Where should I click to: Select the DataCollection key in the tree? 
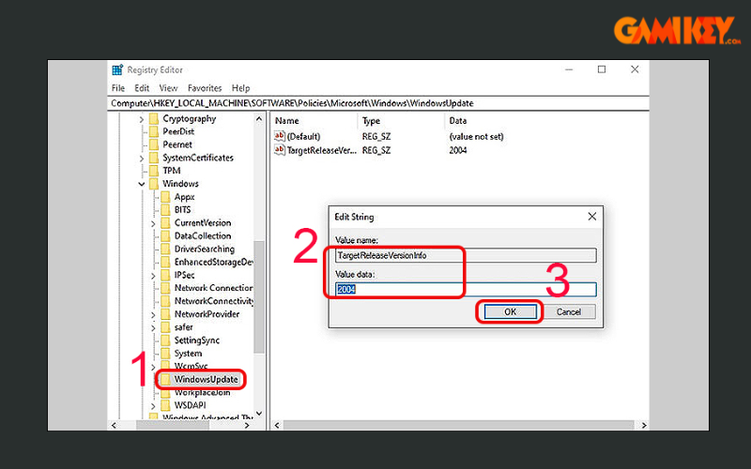click(x=202, y=236)
